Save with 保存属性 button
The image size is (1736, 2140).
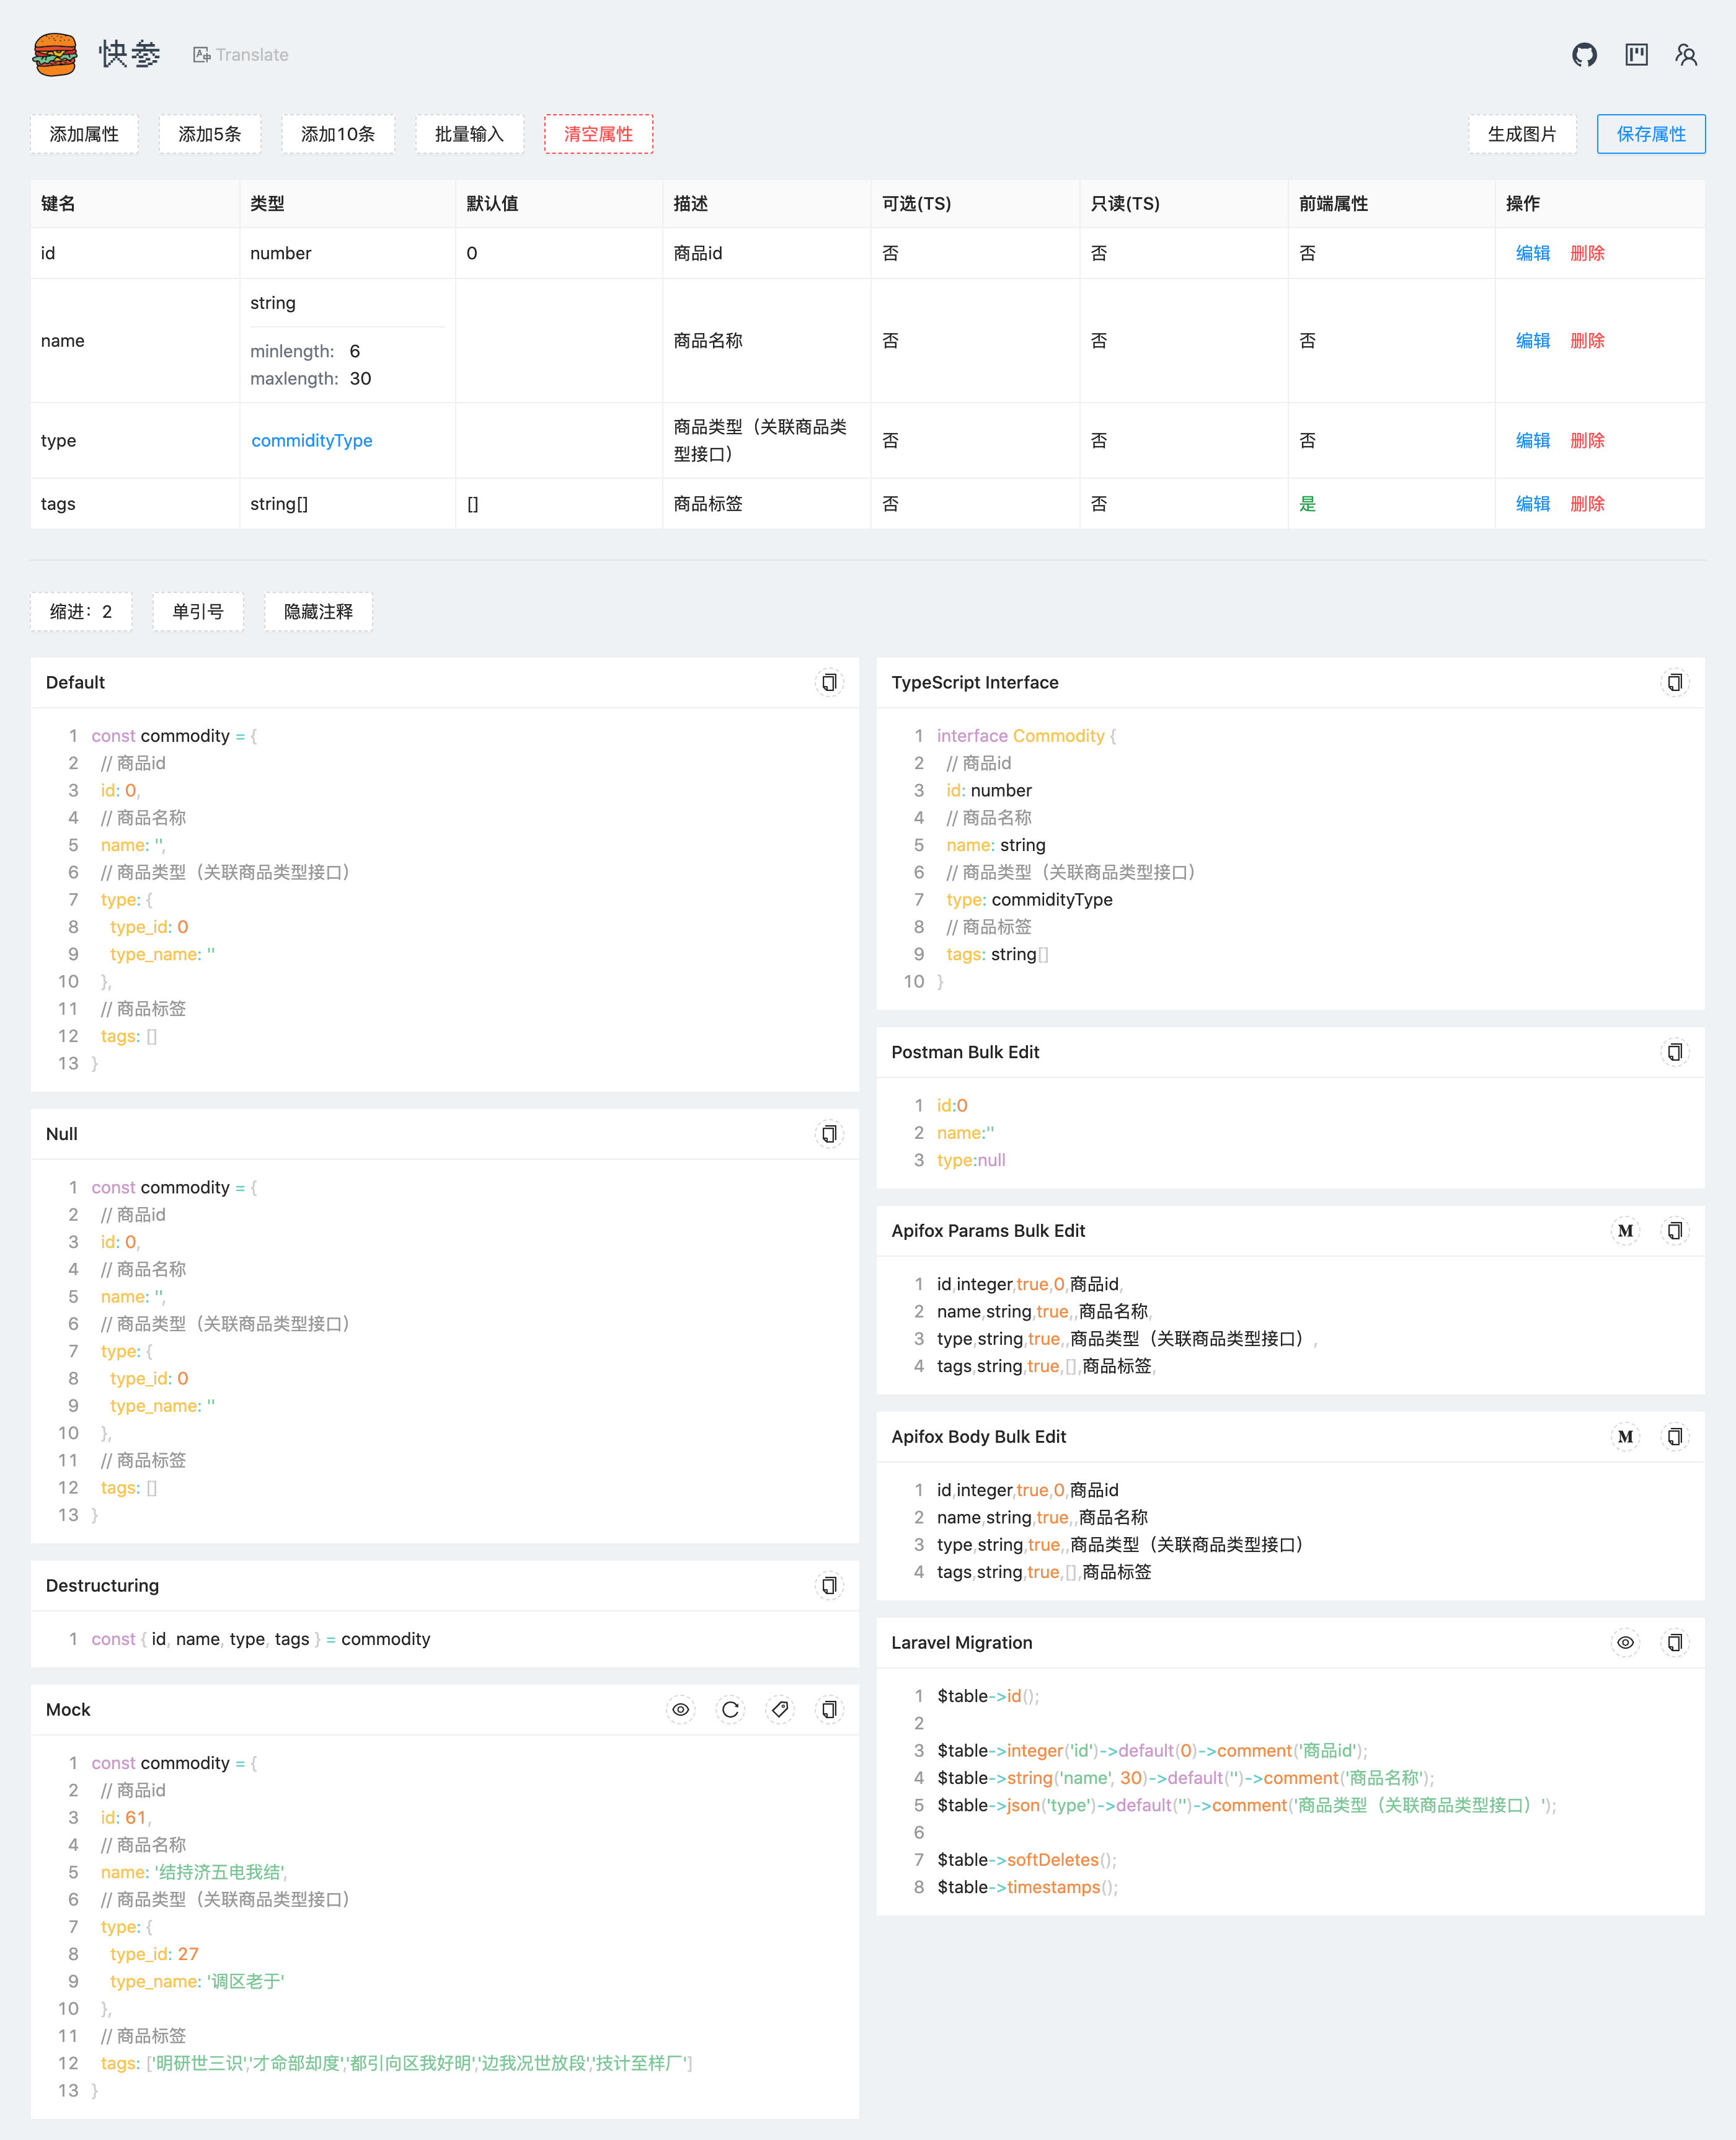tap(1651, 134)
